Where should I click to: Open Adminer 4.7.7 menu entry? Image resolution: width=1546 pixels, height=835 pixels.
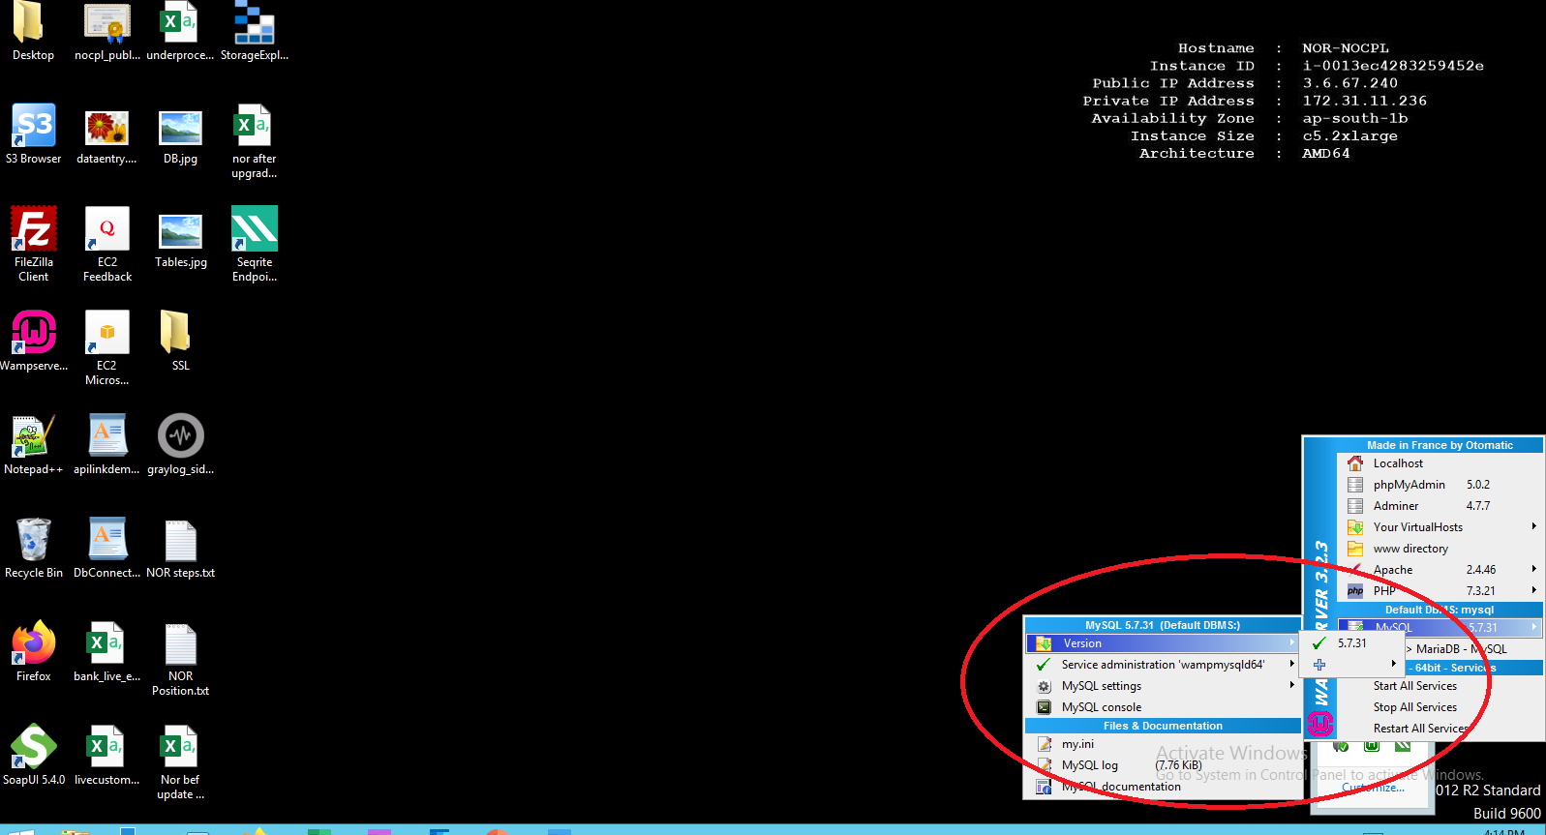click(x=1440, y=506)
